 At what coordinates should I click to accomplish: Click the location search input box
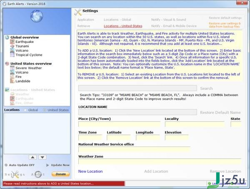click(137, 88)
